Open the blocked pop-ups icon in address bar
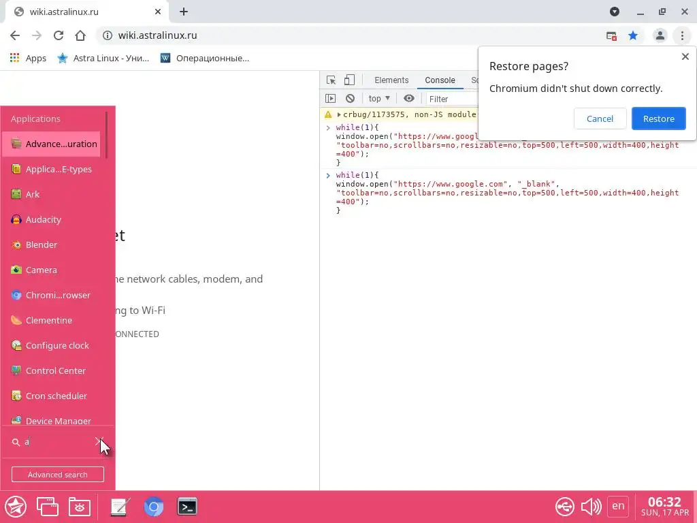Viewport: 697px width, 523px height. click(612, 36)
